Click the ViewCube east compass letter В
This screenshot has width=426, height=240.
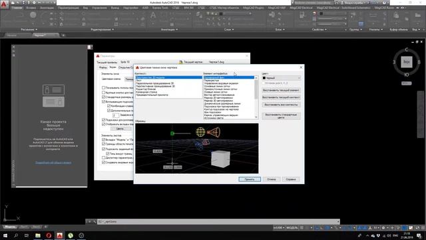419,62
